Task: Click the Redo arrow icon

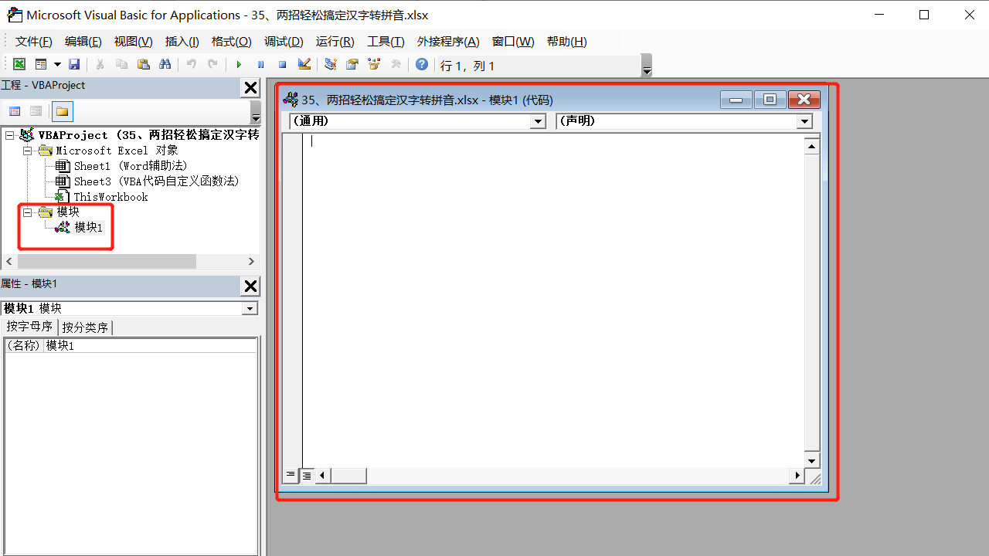Action: tap(212, 65)
